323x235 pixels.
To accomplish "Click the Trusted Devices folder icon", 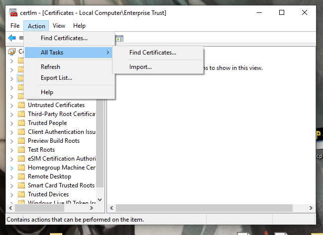I will 21,194.
